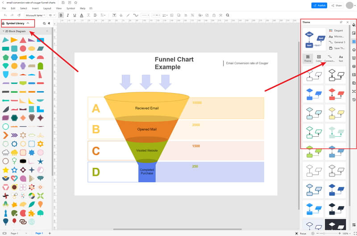
Task: Click the Publish button
Action: coord(319,5)
